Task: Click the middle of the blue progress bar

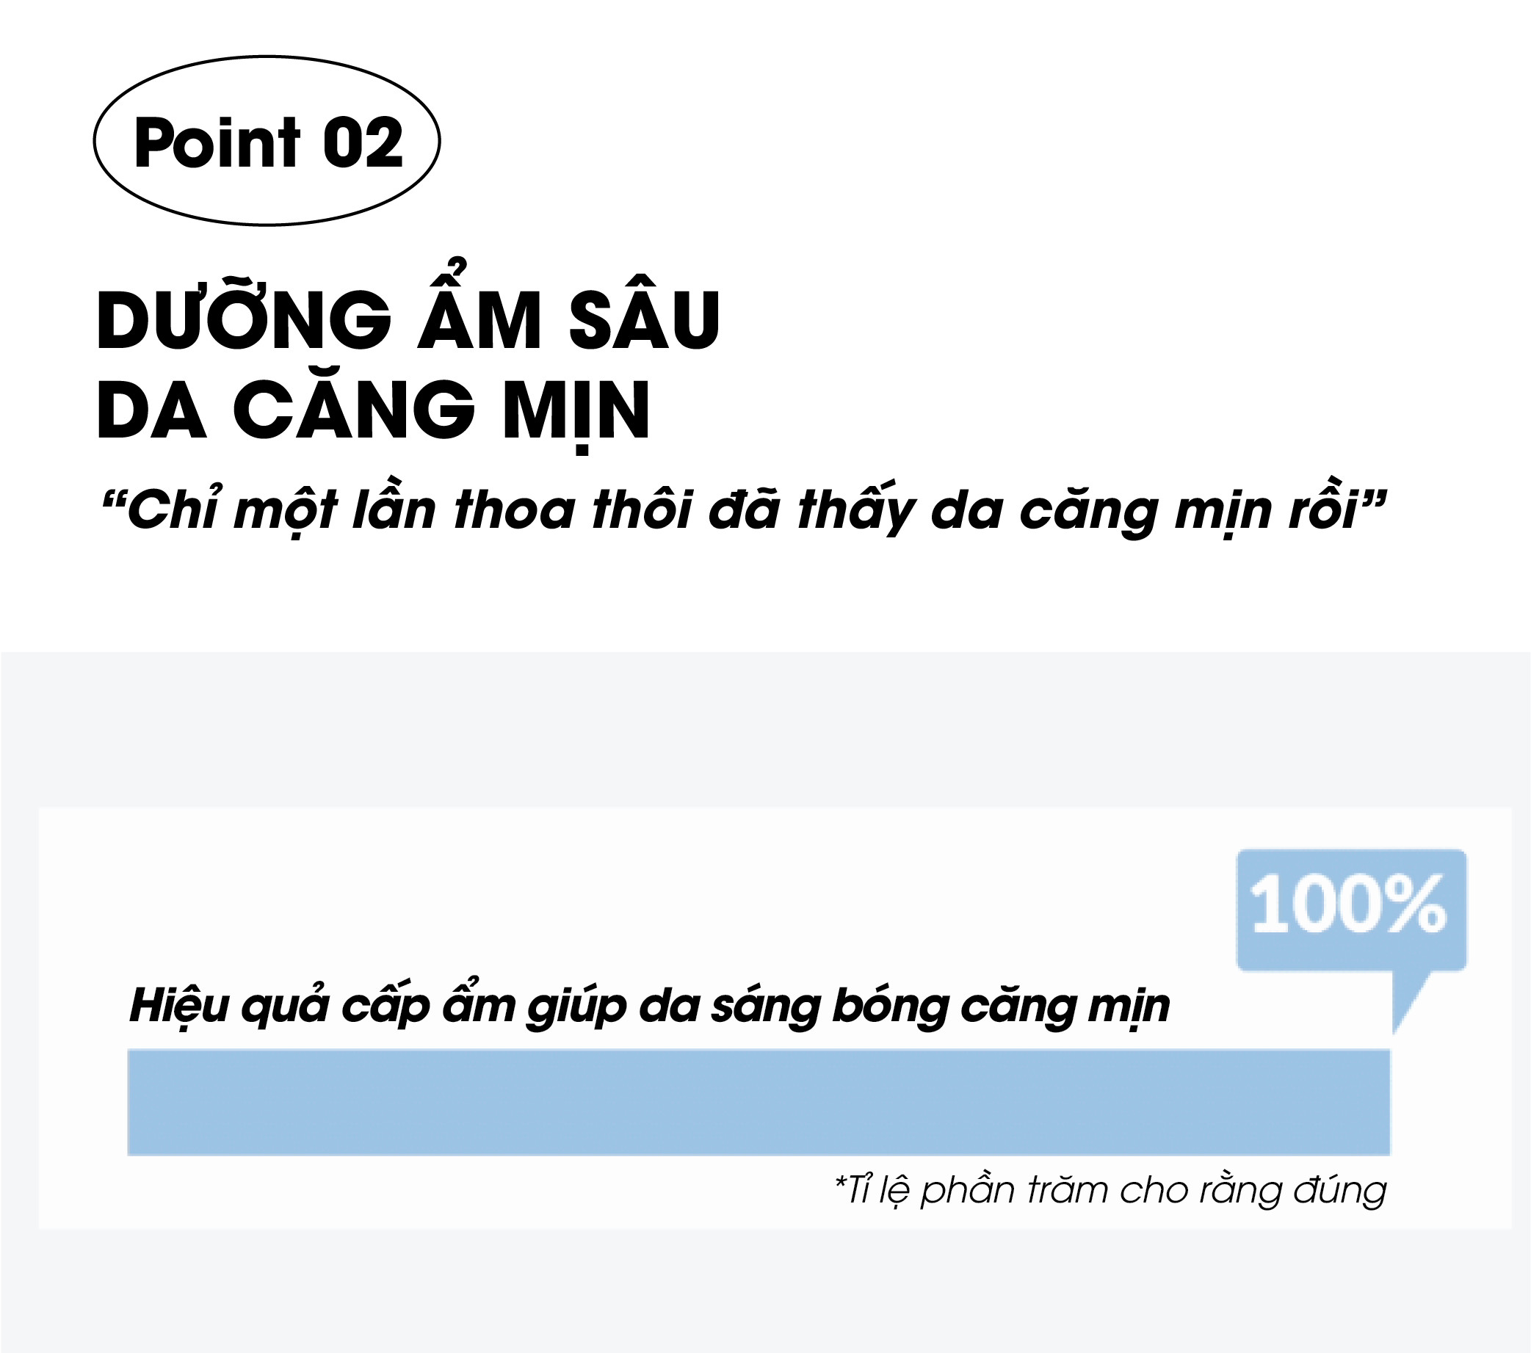Action: pyautogui.click(x=759, y=1102)
